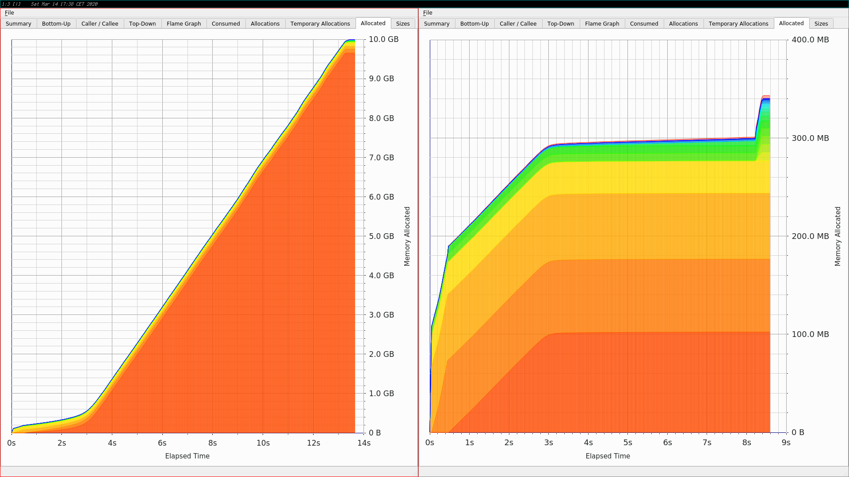Select Top-Down tab right panel
This screenshot has height=477, width=849.
coord(559,24)
